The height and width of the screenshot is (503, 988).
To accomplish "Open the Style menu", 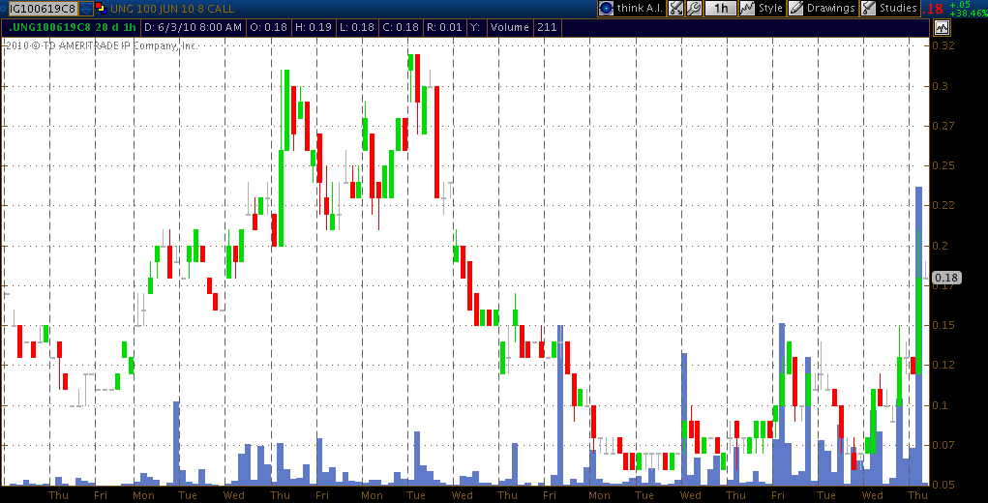I will (x=770, y=8).
